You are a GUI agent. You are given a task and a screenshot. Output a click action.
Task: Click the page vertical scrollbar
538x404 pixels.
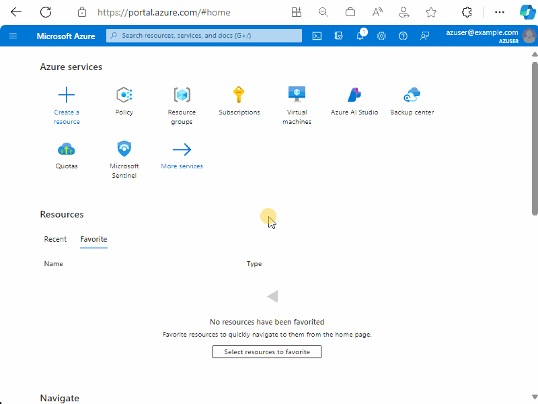point(535,139)
